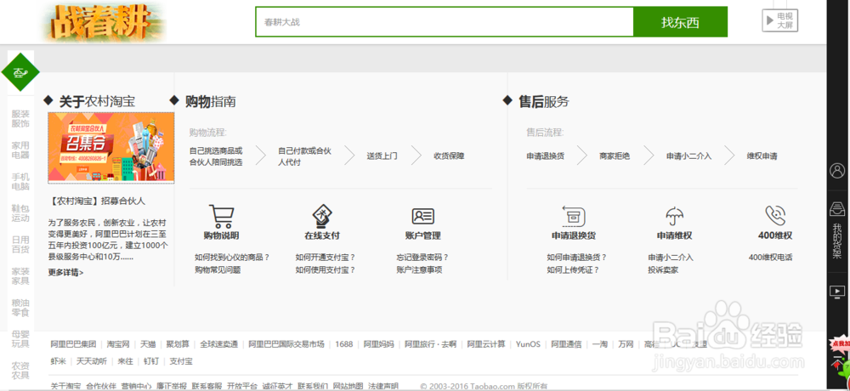The image size is (850, 391).
Task: Open 400维权电话 link
Action: [770, 257]
